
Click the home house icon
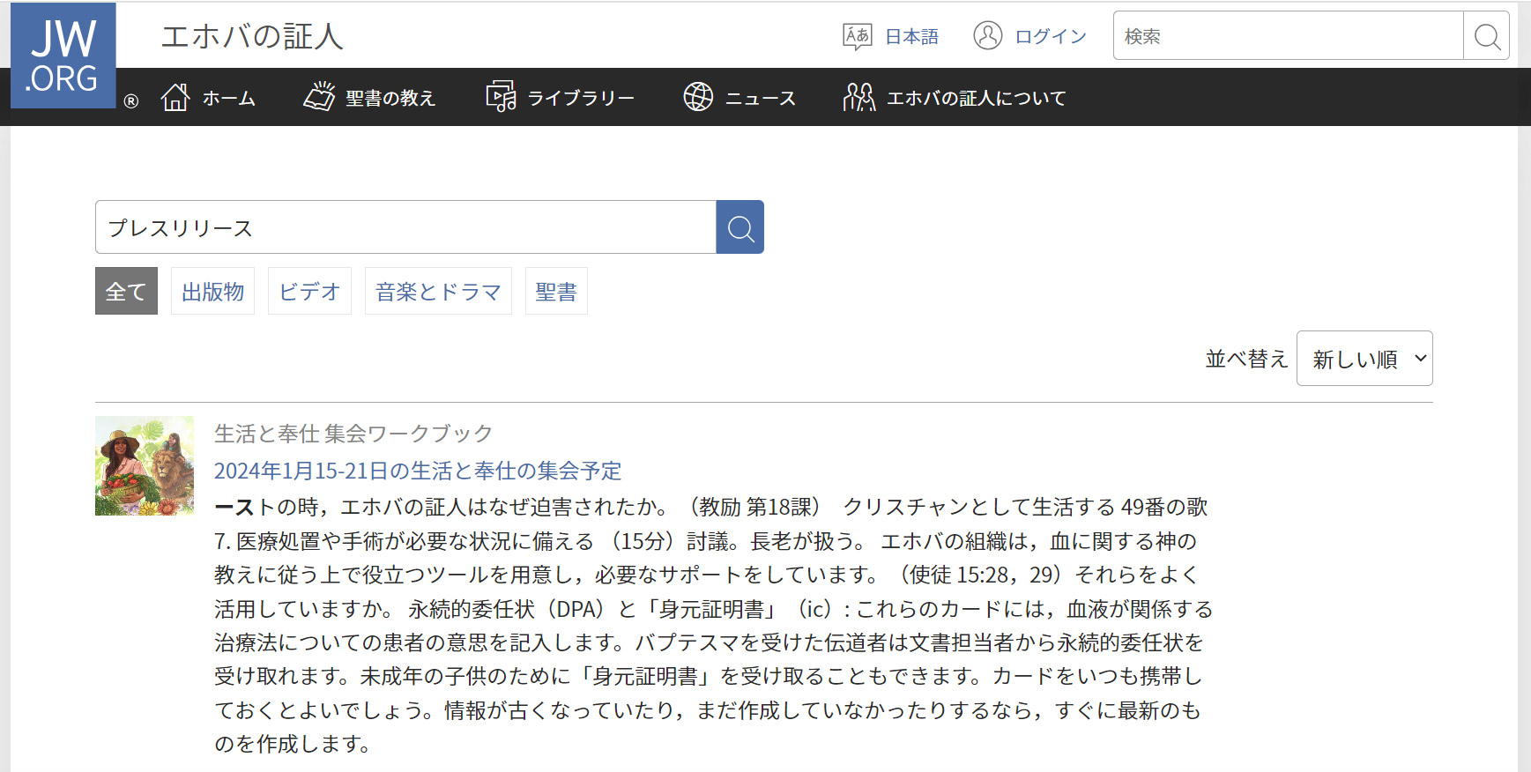tap(175, 97)
